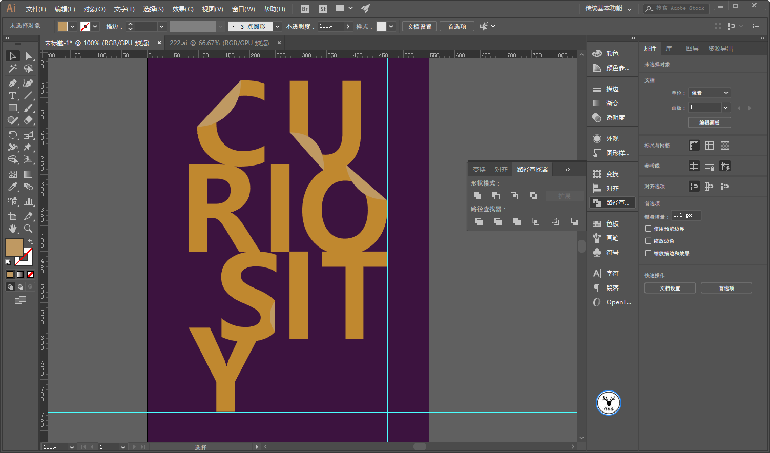Image resolution: width=770 pixels, height=453 pixels.
Task: Click the fill color swatch in toolbox
Action: tap(14, 248)
